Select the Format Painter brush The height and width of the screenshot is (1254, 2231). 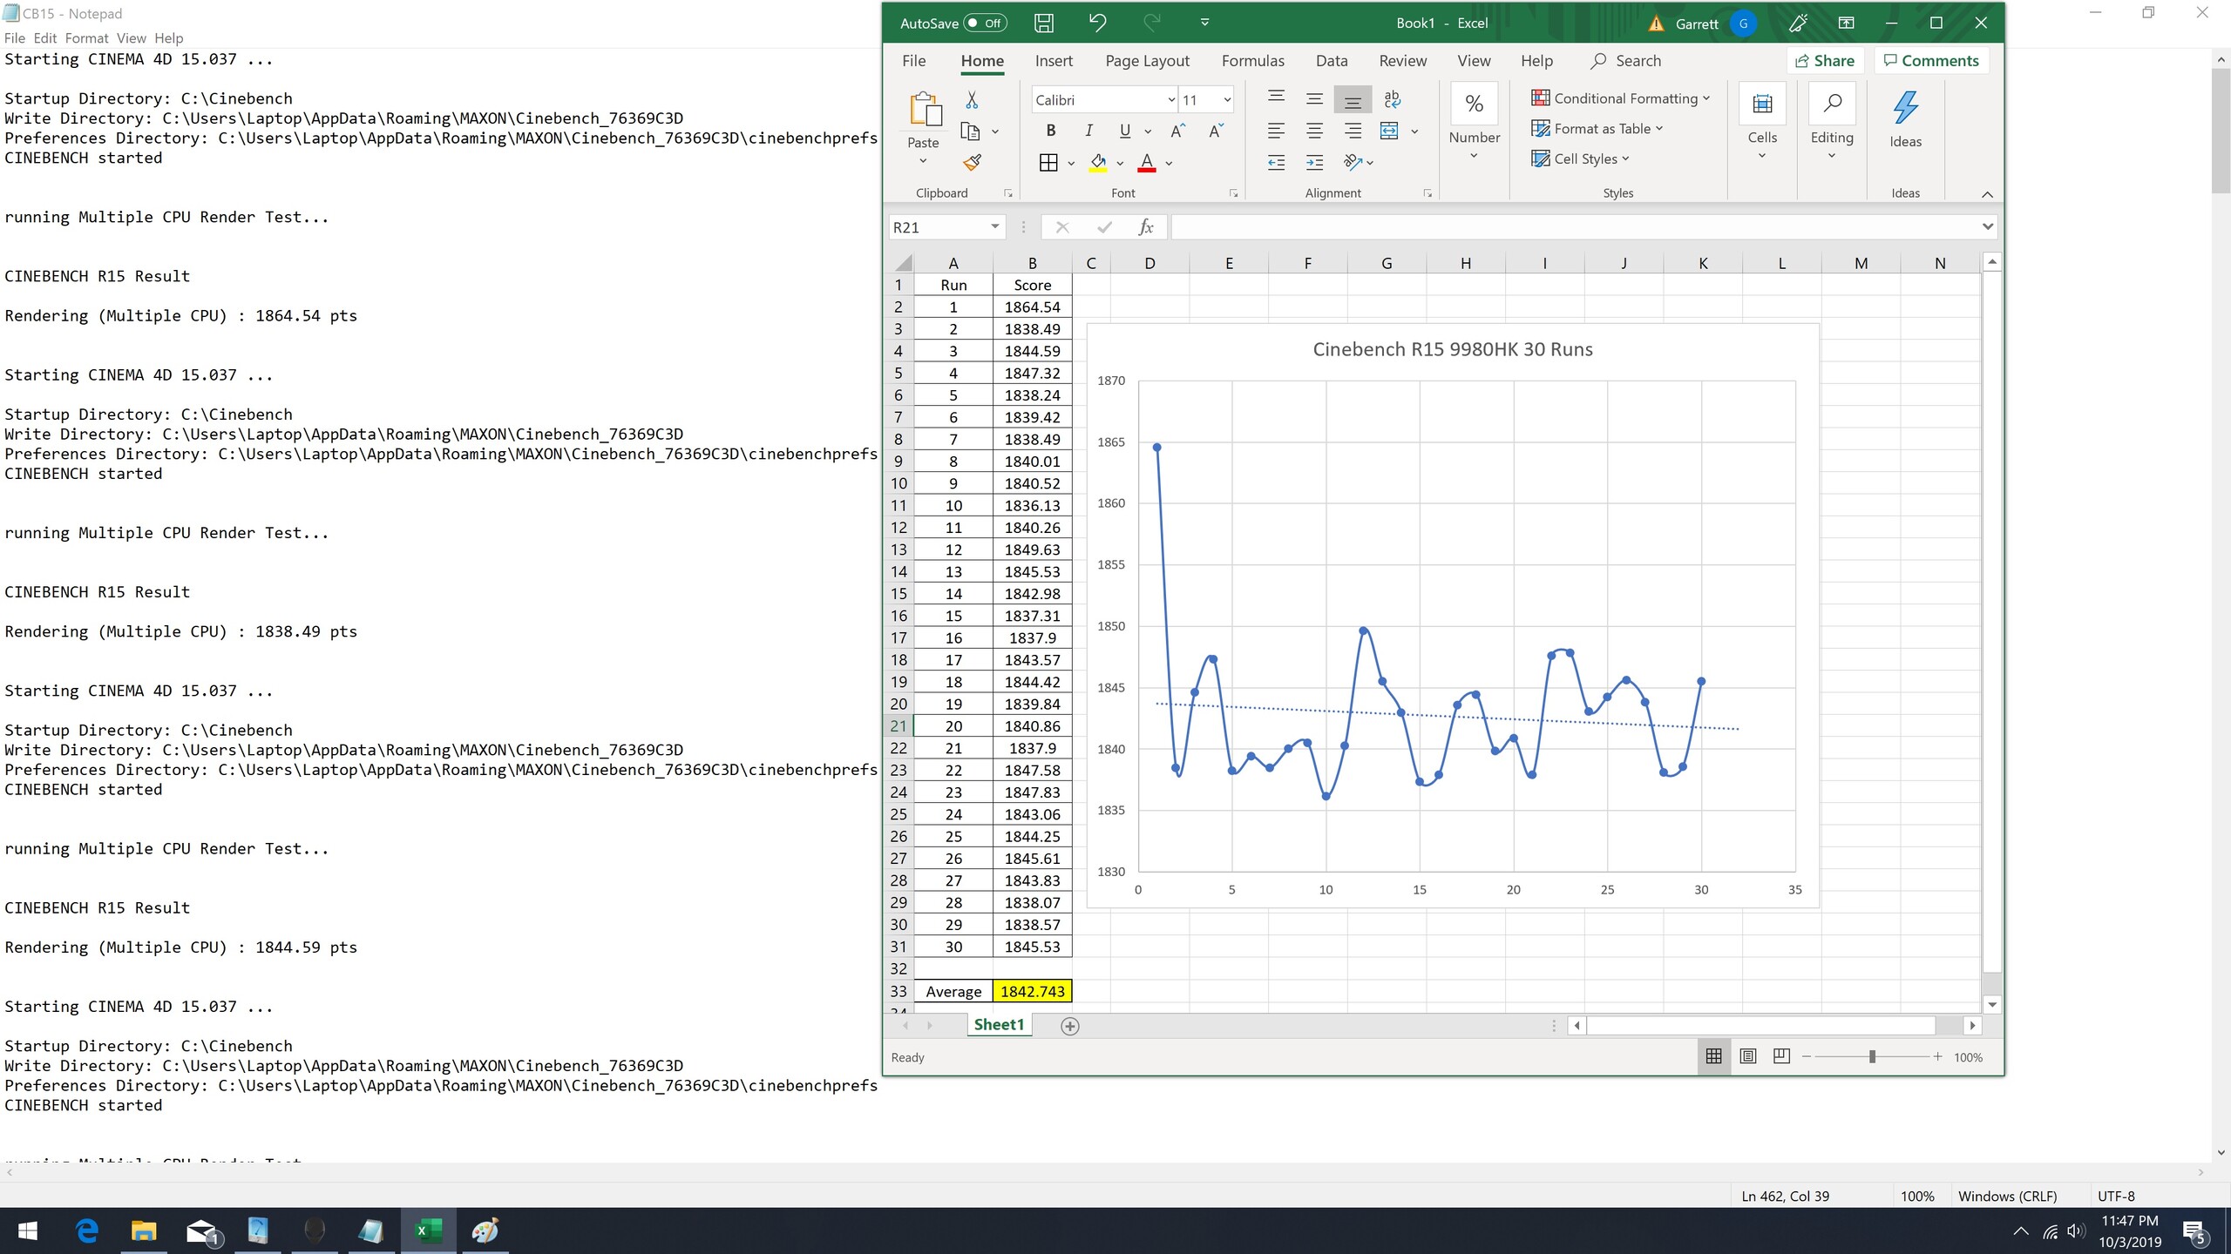(x=972, y=162)
